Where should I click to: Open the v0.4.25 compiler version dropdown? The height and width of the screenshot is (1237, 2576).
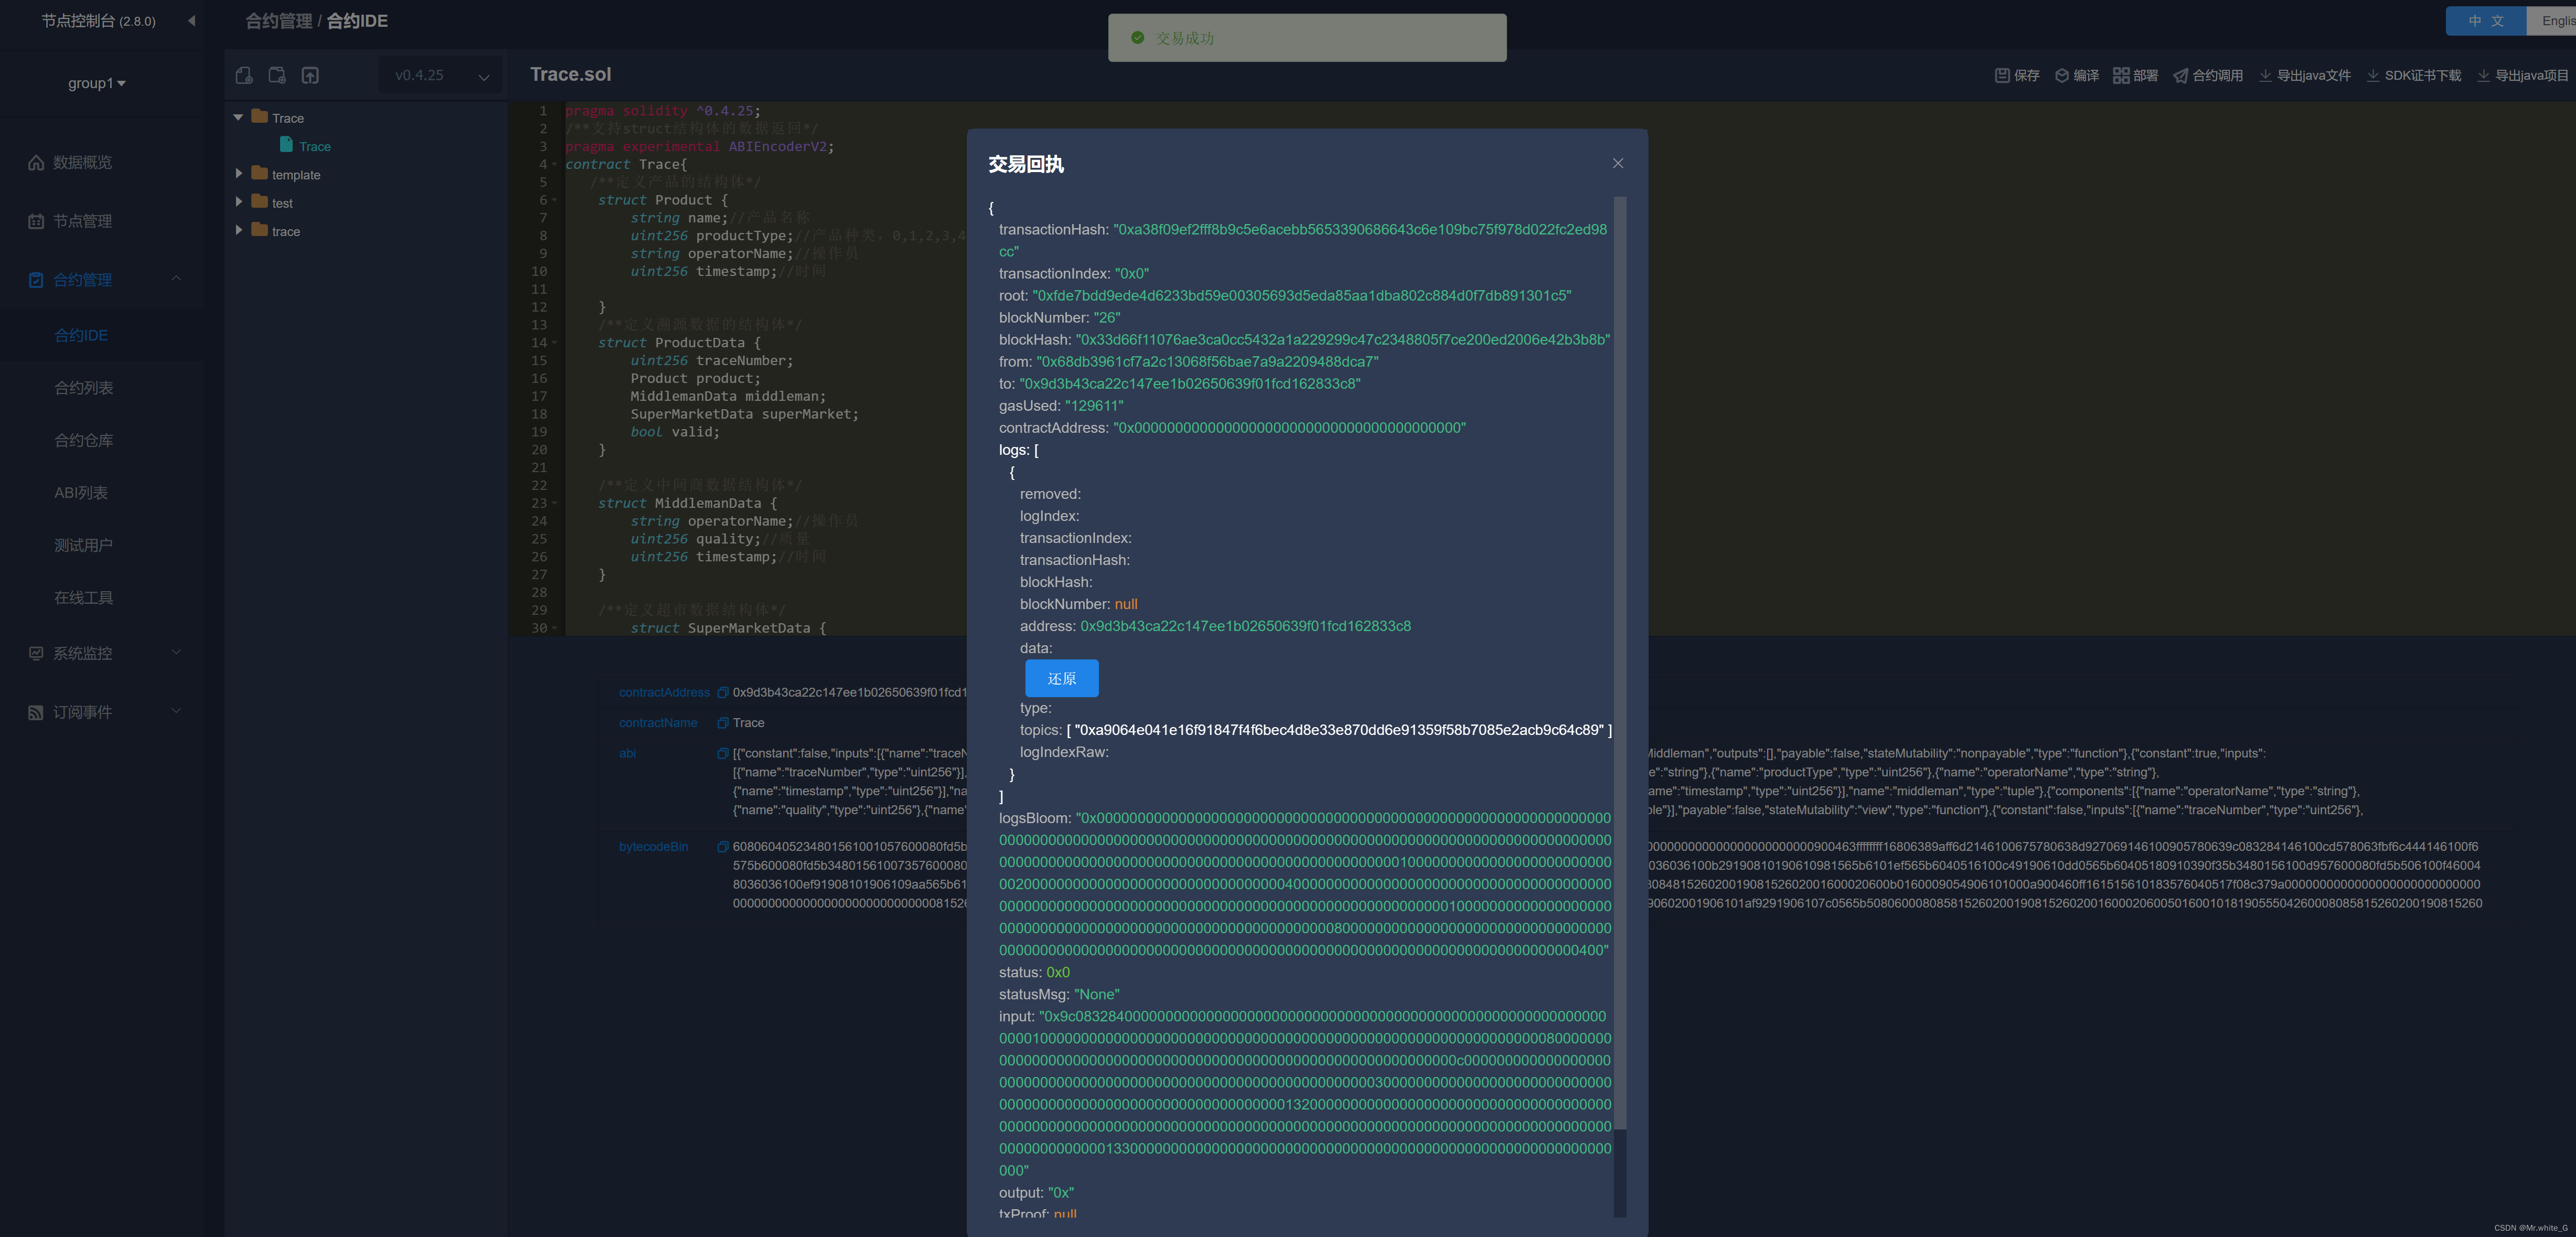[x=441, y=75]
